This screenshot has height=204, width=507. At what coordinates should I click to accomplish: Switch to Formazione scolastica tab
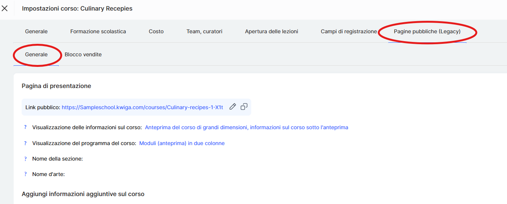[x=98, y=31]
